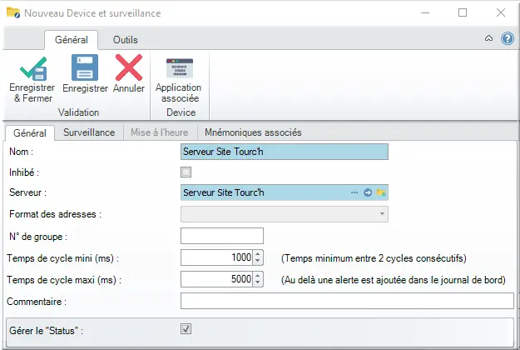Open Application associée icon

pos(180,68)
